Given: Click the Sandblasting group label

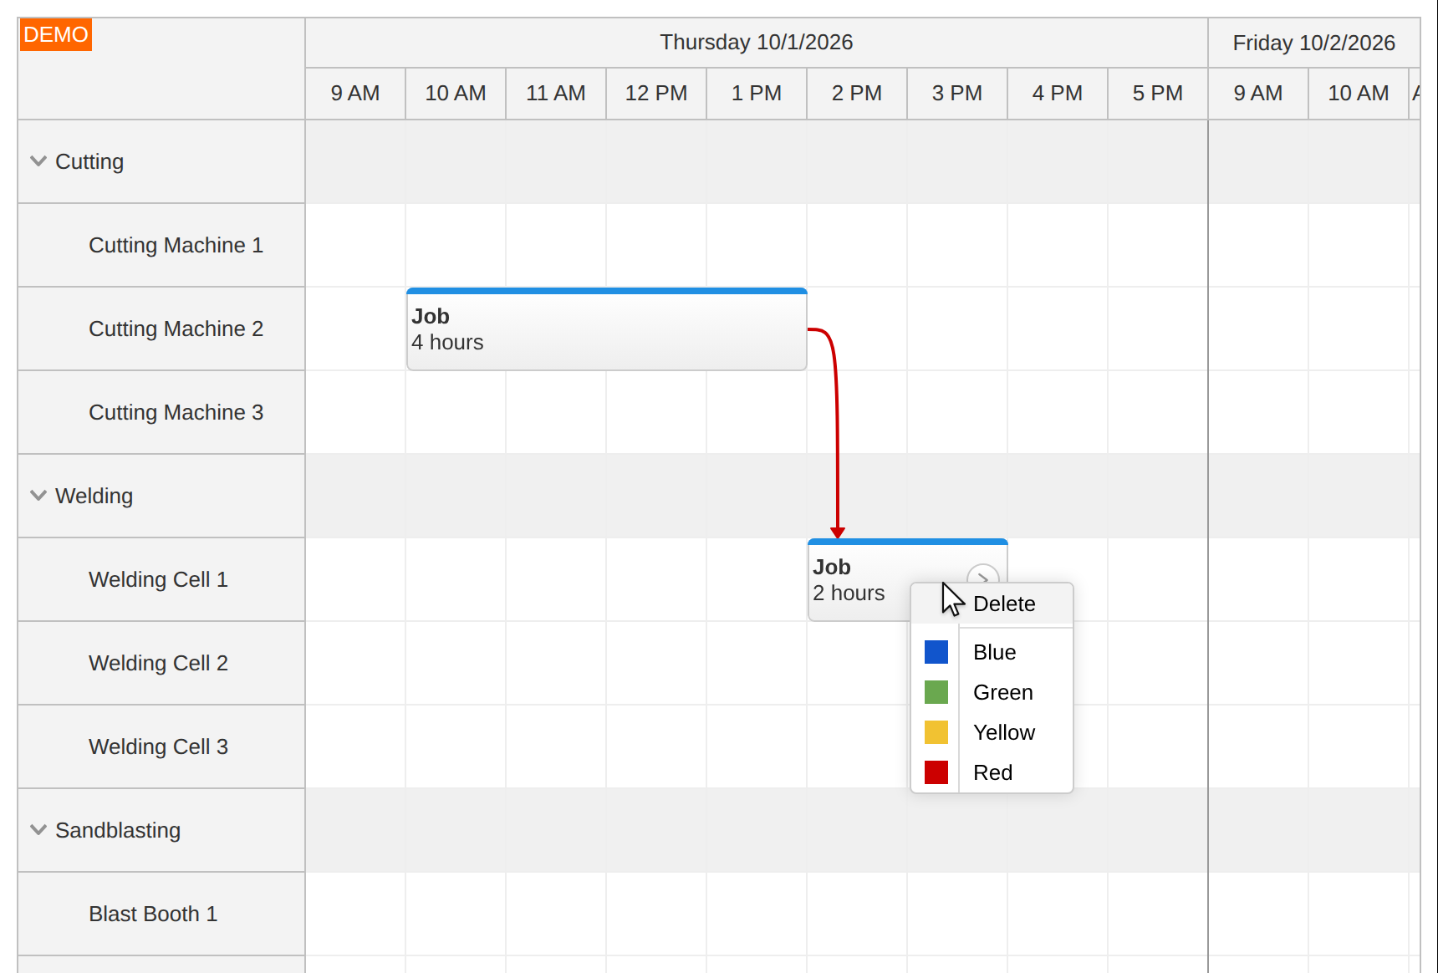Looking at the screenshot, I should (118, 830).
